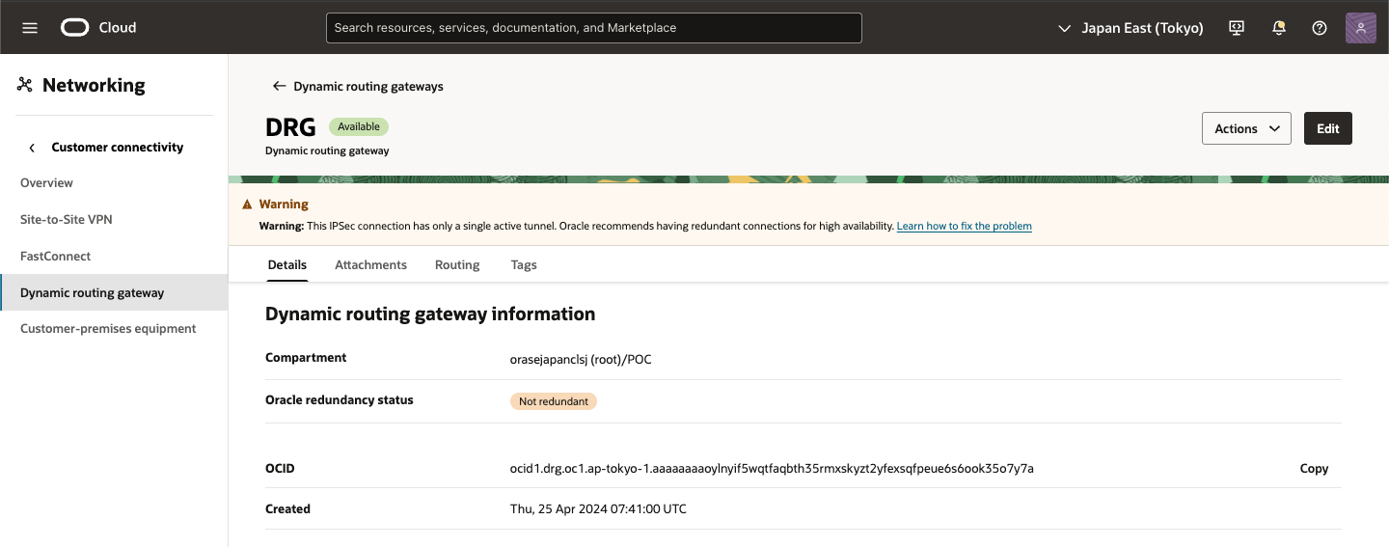Open the hamburger navigation menu

pyautogui.click(x=30, y=28)
